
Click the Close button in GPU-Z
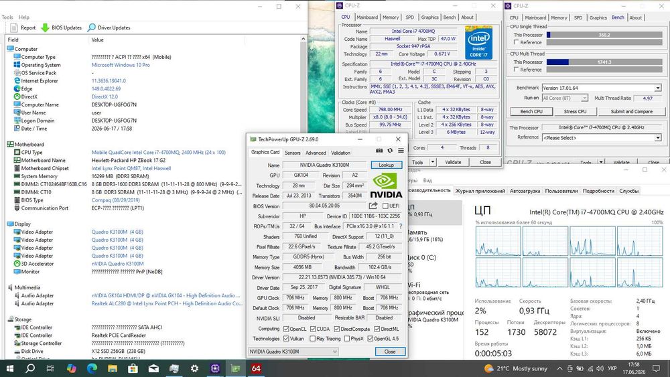(390, 352)
